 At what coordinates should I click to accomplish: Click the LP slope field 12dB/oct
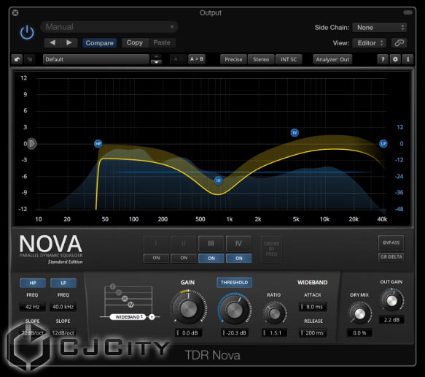tap(63, 332)
